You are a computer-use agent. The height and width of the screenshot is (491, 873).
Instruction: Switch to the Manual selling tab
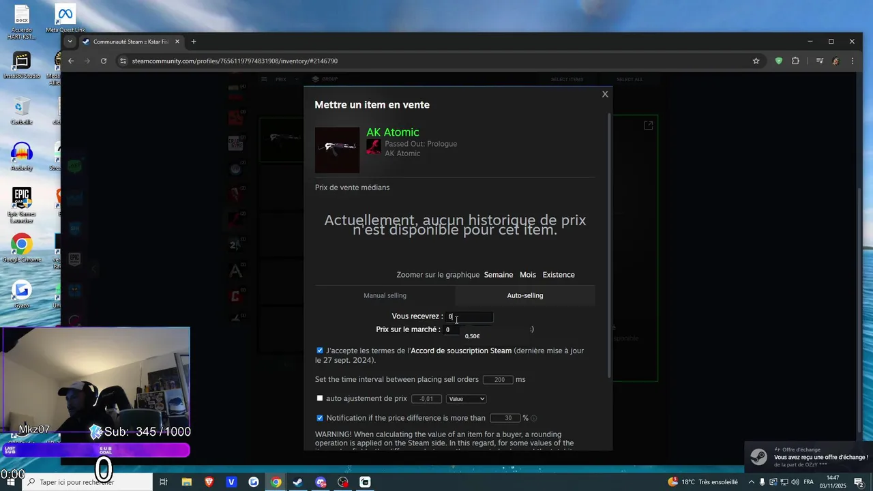click(x=385, y=295)
